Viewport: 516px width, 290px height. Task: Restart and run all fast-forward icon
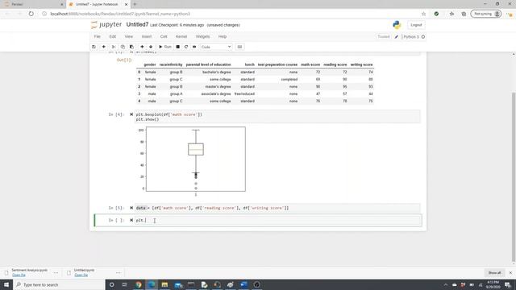pos(194,47)
